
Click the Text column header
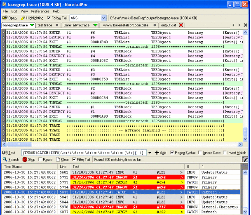(127, 167)
